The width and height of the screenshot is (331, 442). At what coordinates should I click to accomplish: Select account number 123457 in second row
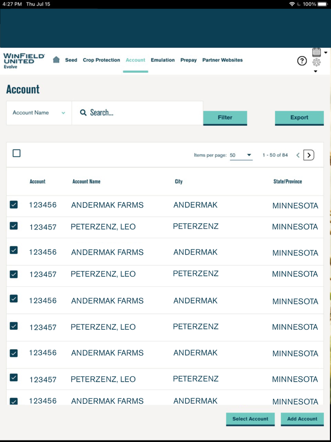(x=43, y=227)
